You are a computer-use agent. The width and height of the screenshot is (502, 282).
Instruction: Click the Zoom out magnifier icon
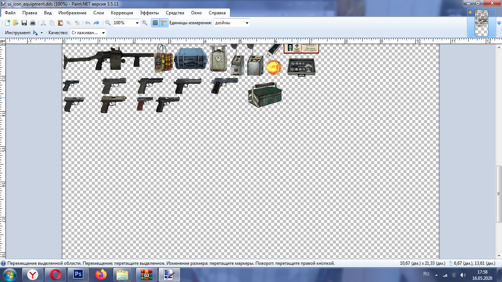[x=108, y=23]
